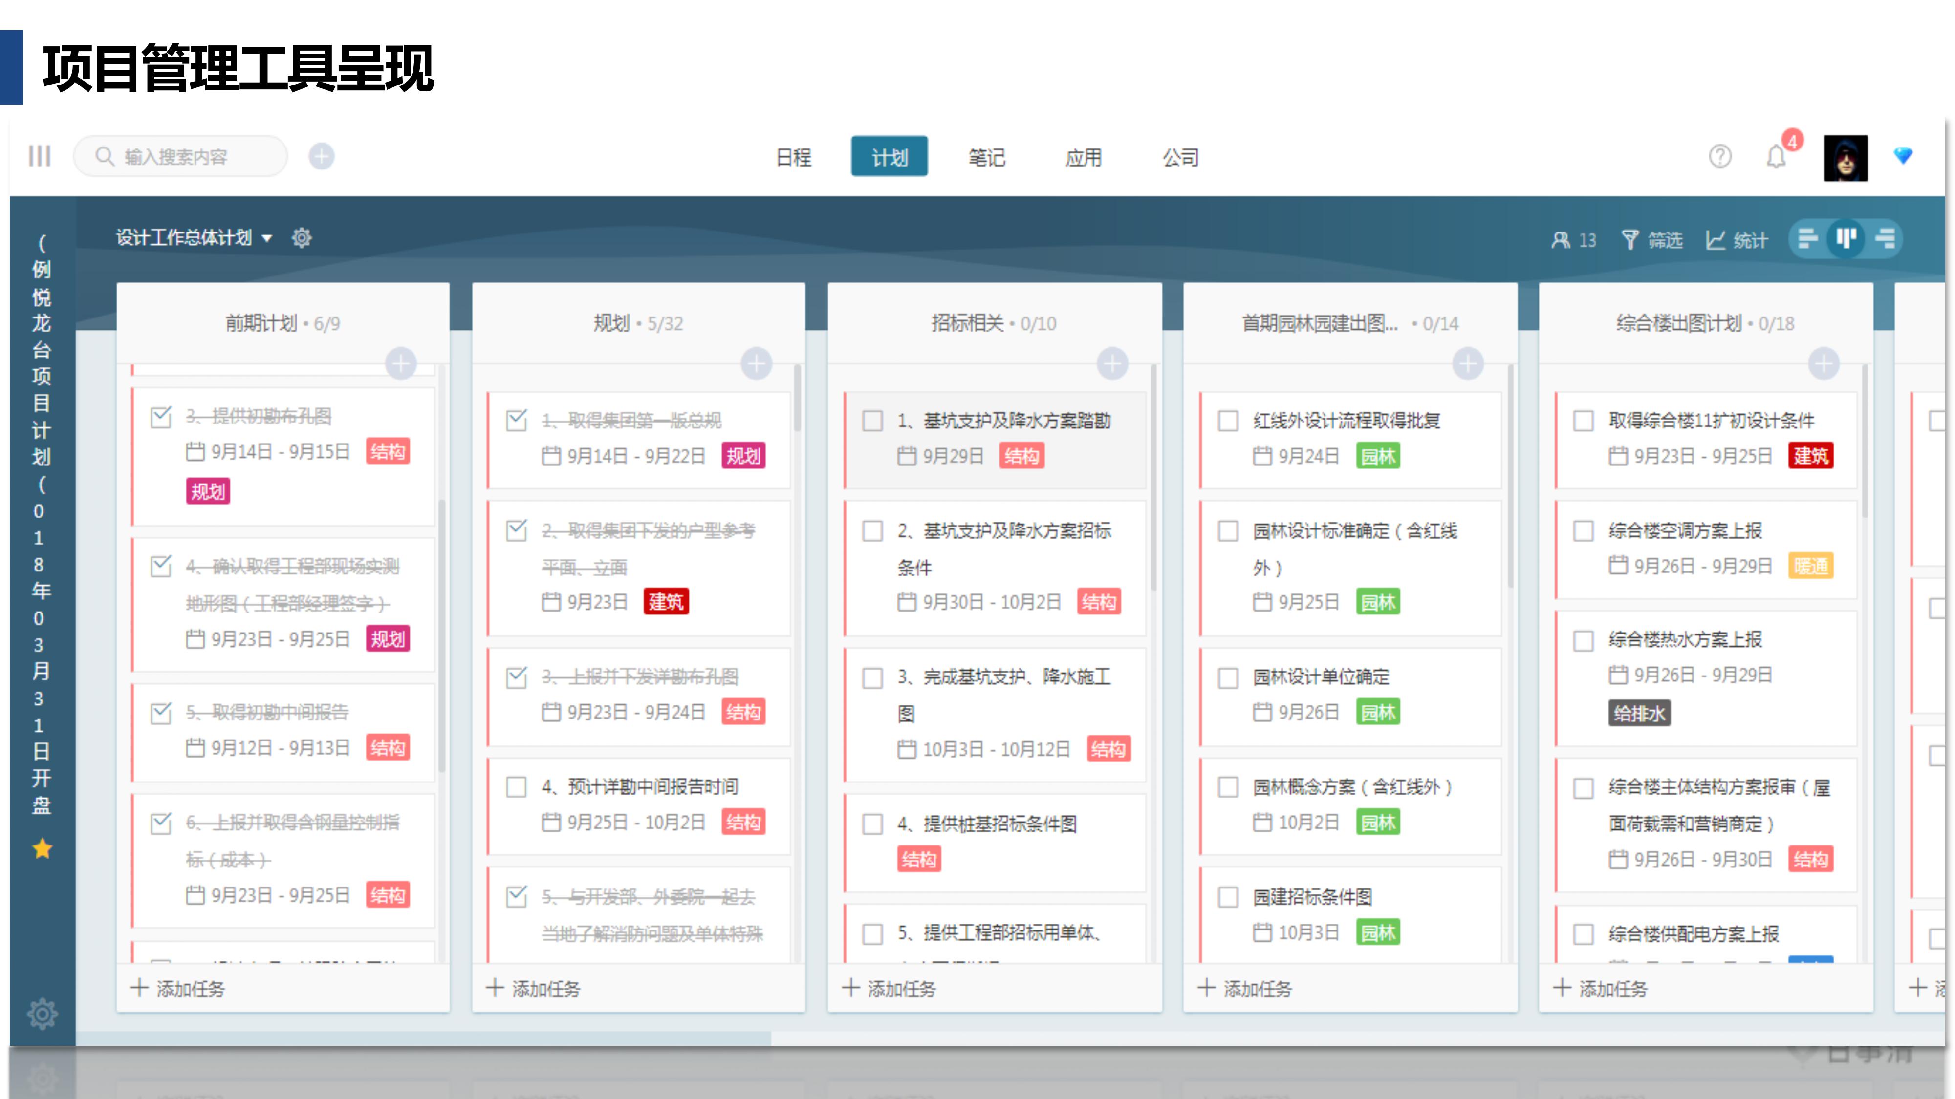Open the 笔记 tab
The image size is (1955, 1099).
pyautogui.click(x=987, y=157)
